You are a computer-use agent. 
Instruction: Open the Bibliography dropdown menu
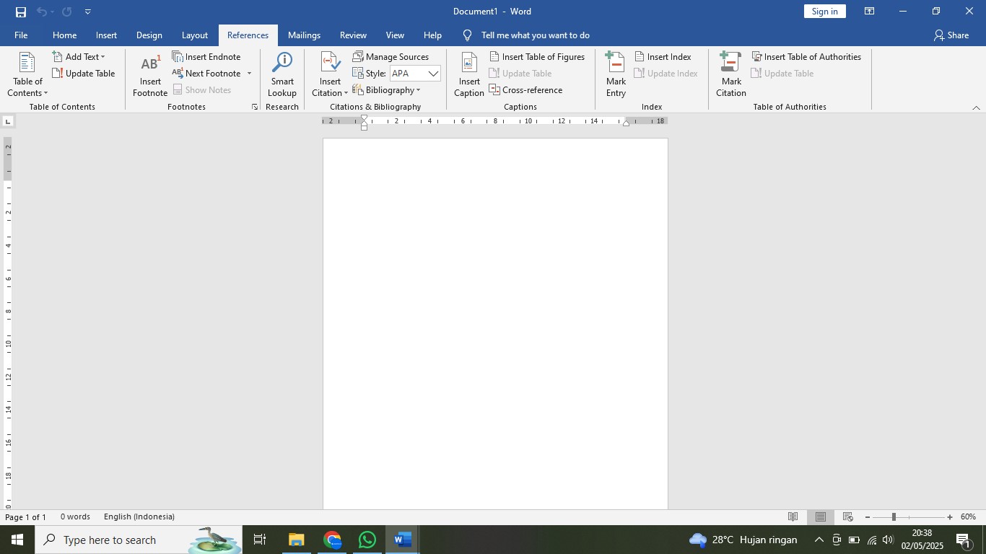point(388,89)
